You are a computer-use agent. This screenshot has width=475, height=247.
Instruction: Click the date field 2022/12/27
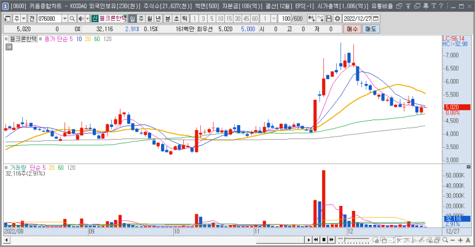point(358,19)
